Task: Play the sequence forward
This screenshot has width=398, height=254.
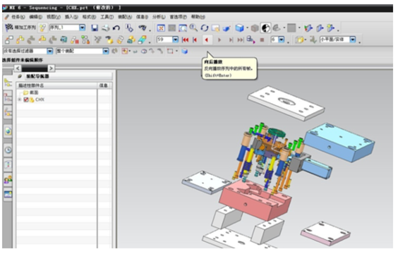Action: click(x=219, y=40)
